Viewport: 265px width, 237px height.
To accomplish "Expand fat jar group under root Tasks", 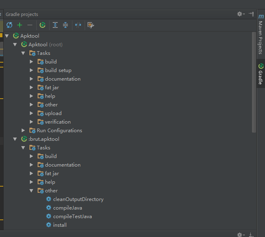I will point(31,88).
